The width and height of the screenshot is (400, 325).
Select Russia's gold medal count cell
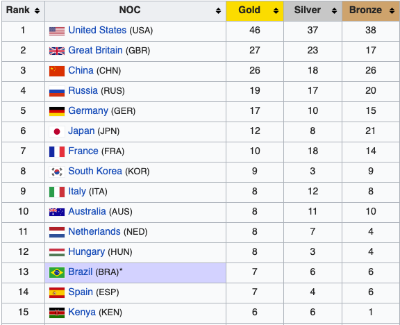255,92
